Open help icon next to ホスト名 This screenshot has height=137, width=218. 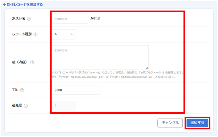tap(29, 19)
